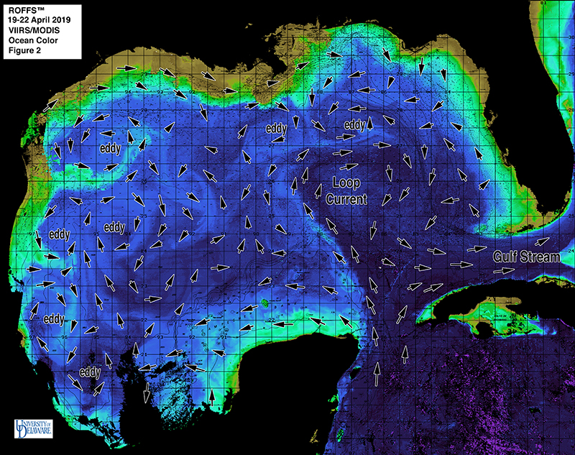The image size is (575, 455).
Task: Click the "Figure 2" text in title box
Action: coord(24,50)
